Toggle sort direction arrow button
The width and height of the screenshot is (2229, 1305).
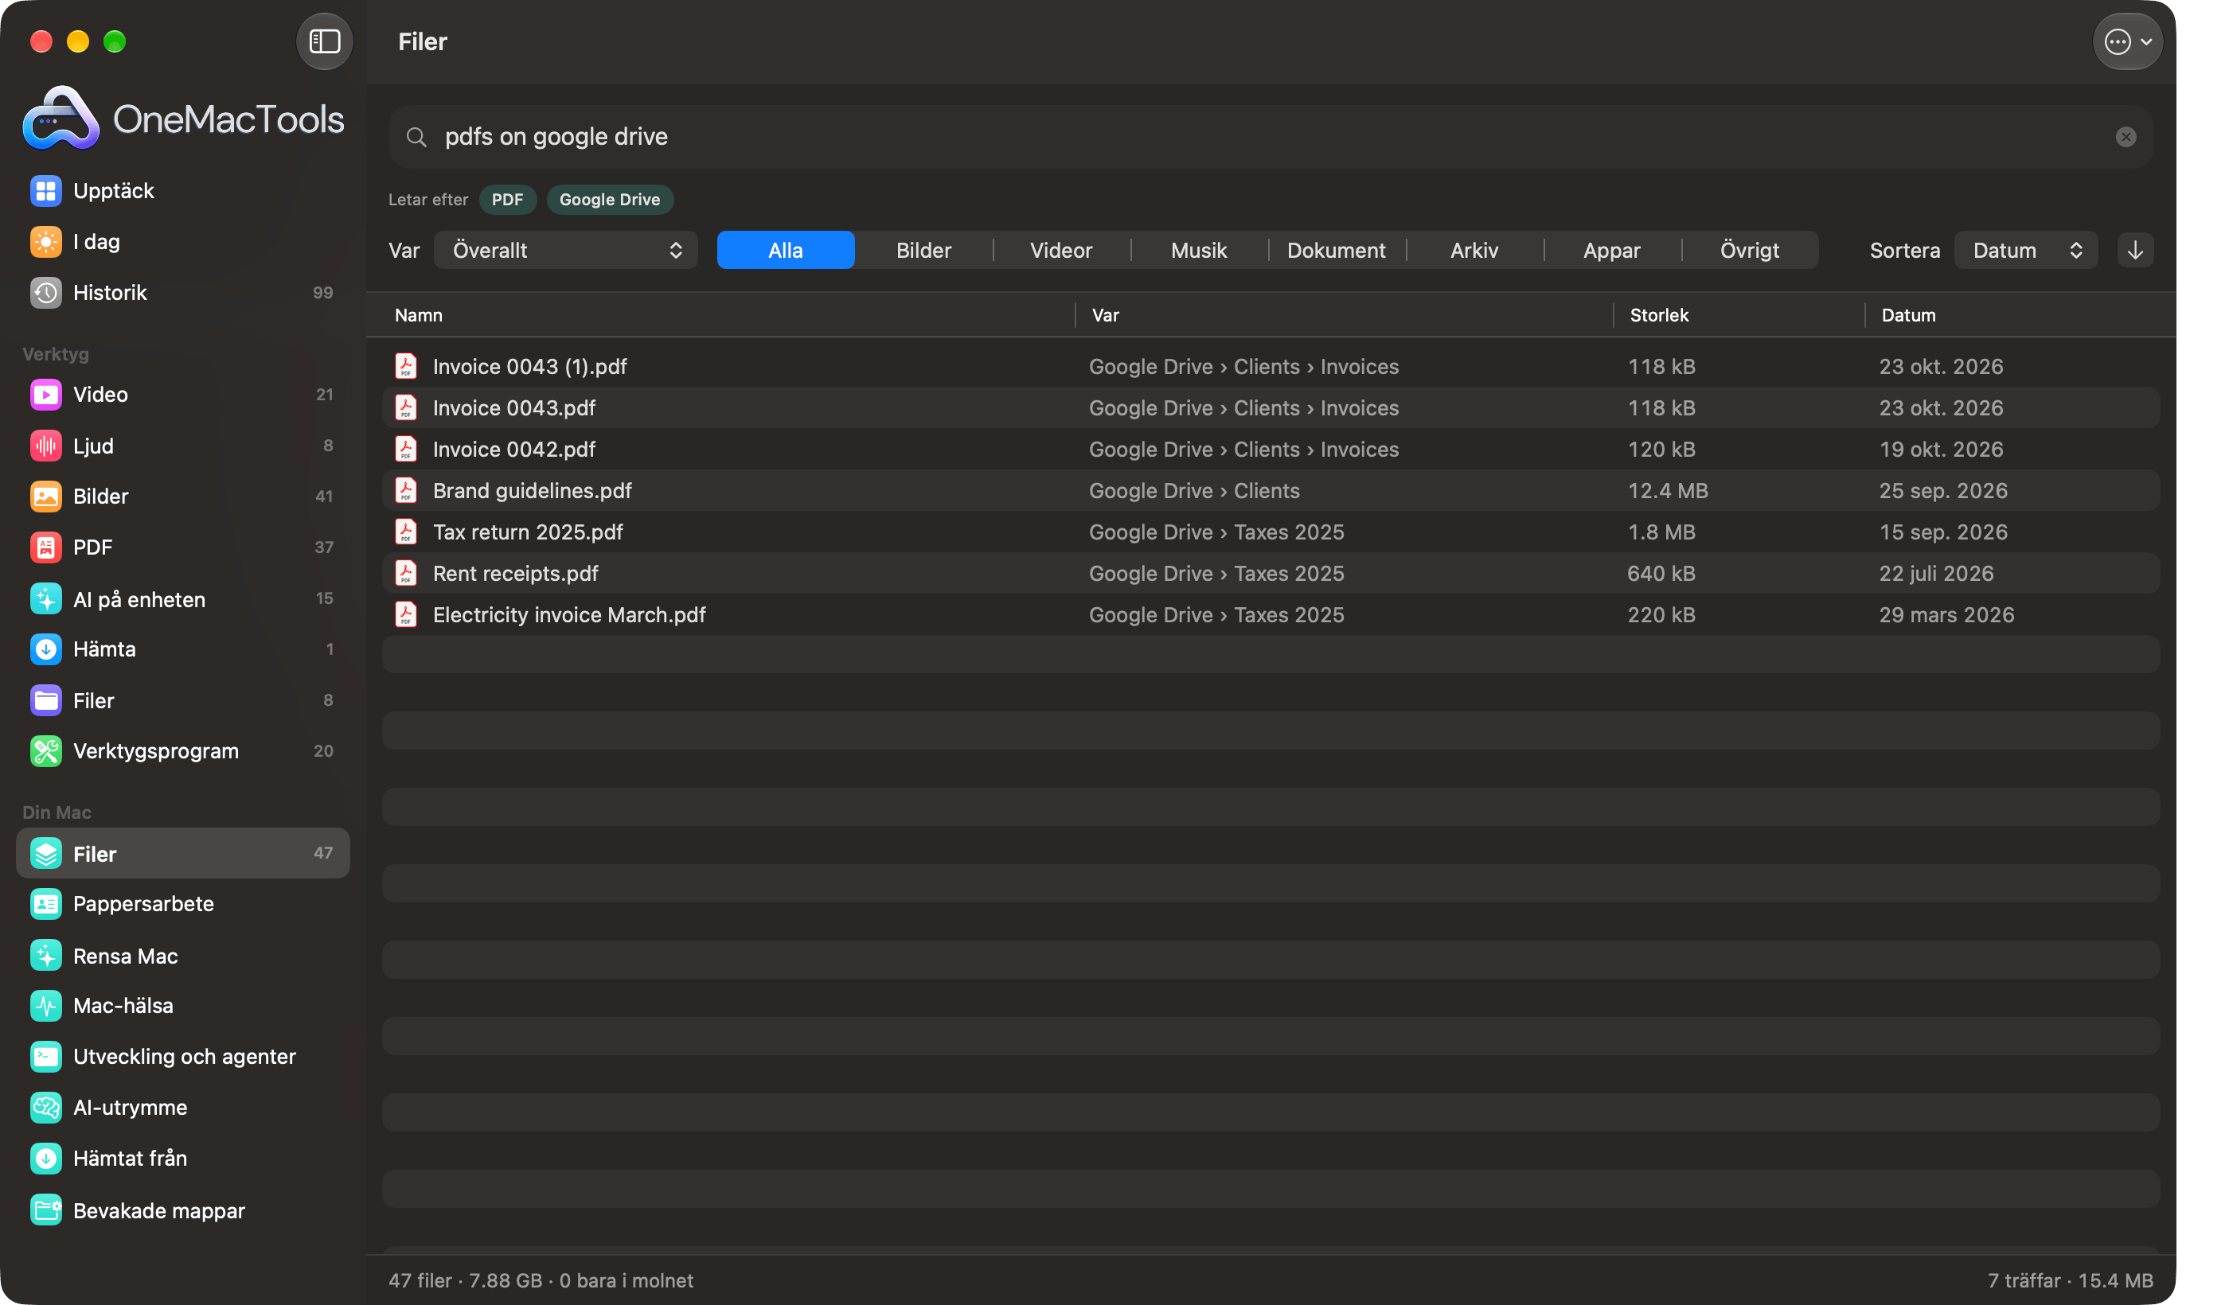point(2134,250)
